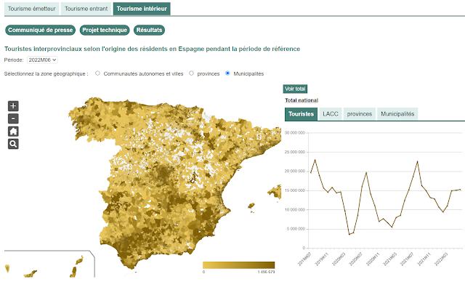Switch to Tourisme entrant tab
Viewport: 465px width, 282px height.
[86, 9]
